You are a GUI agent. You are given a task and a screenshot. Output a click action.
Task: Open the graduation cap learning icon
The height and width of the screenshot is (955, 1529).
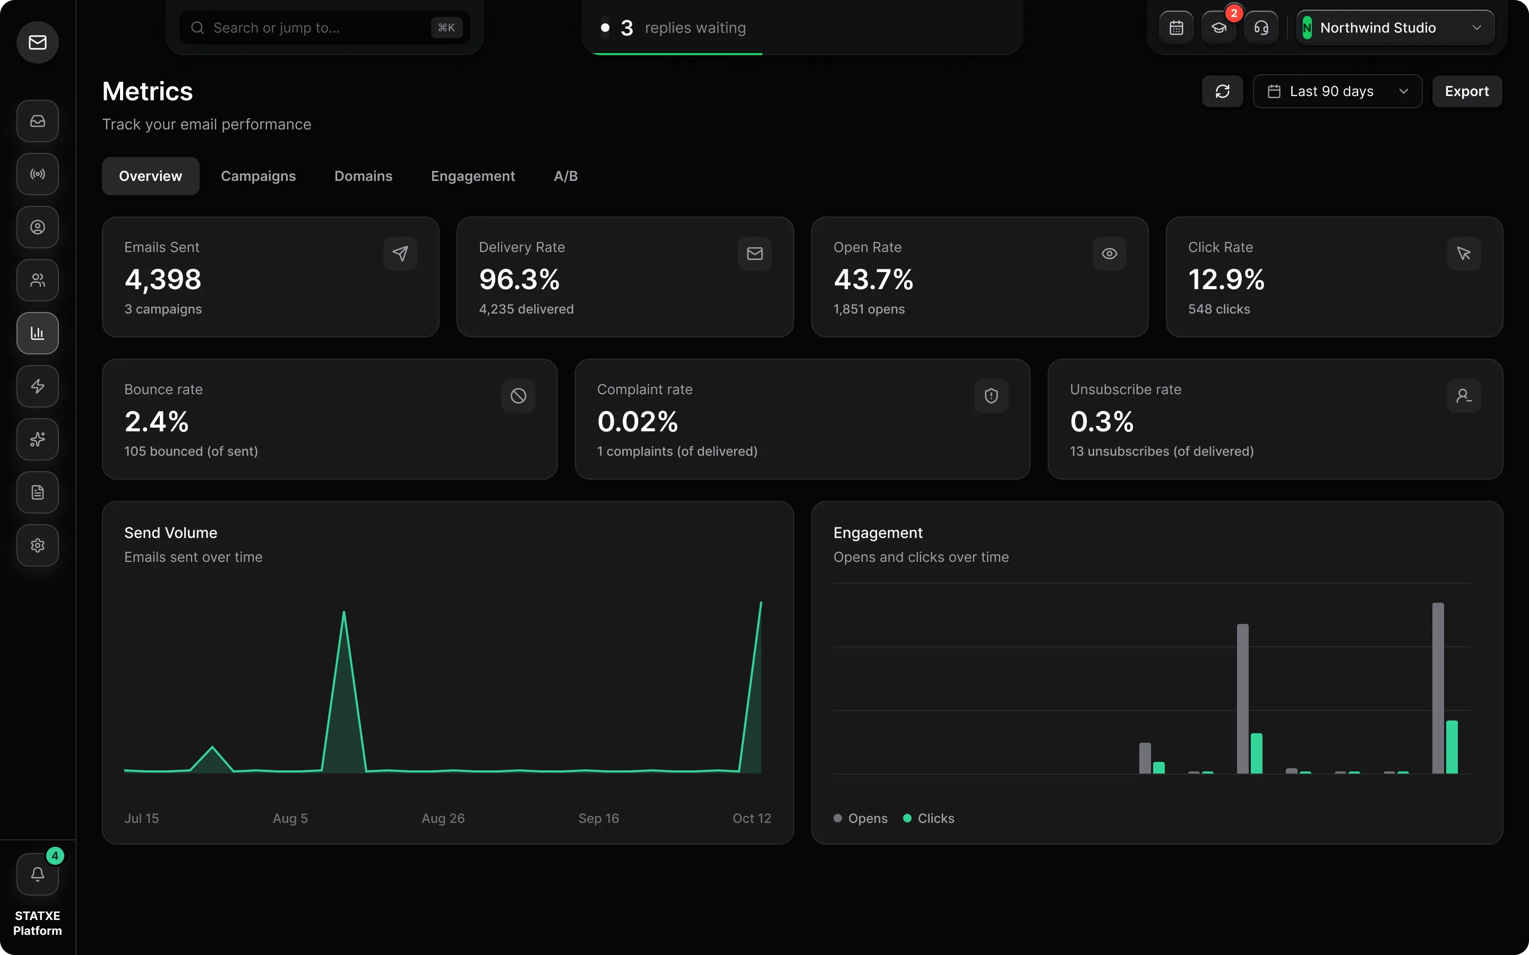1219,28
